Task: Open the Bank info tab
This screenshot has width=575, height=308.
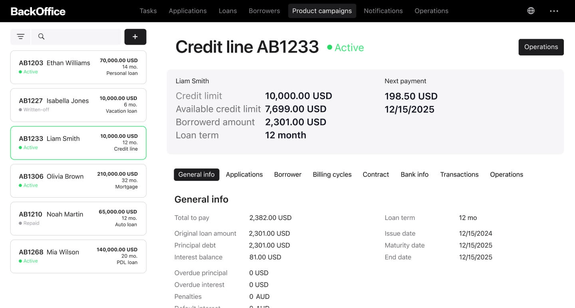Action: click(x=414, y=175)
